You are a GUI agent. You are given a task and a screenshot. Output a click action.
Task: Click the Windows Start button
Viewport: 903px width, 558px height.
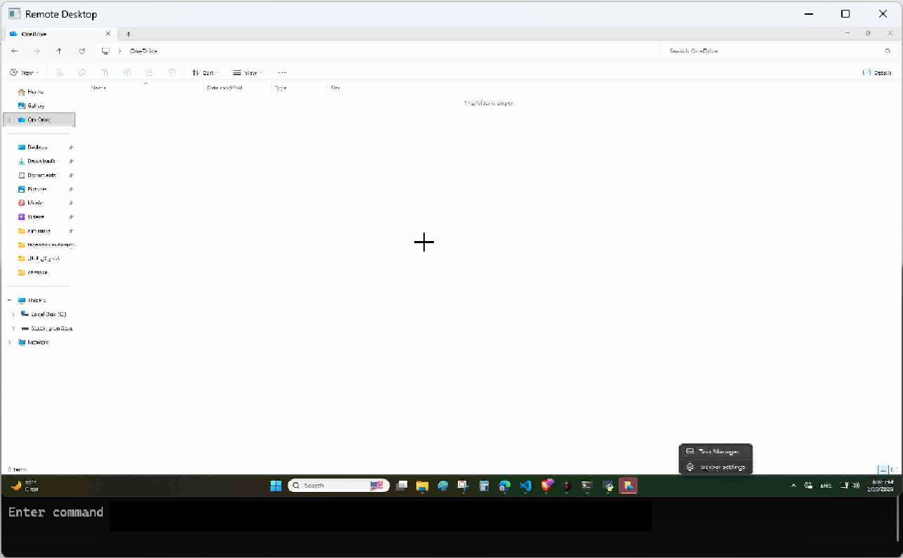[x=276, y=486]
